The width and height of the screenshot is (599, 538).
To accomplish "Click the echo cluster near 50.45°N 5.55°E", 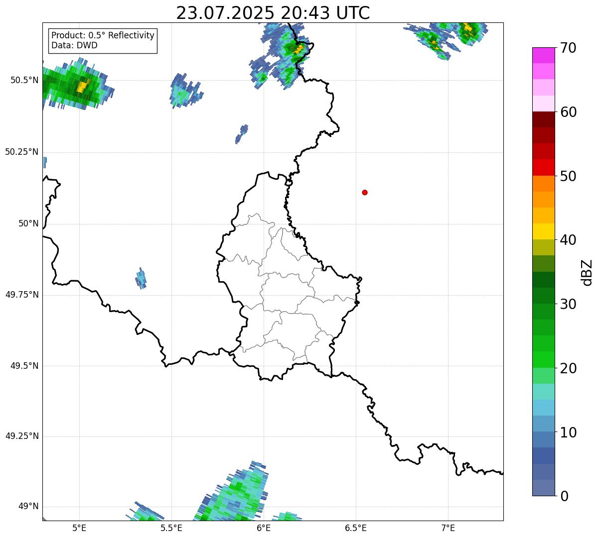I will (x=185, y=91).
